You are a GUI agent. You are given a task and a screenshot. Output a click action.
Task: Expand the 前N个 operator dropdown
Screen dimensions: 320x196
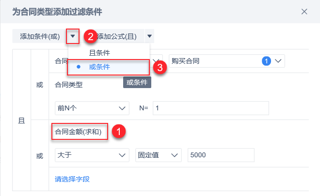(x=92, y=108)
